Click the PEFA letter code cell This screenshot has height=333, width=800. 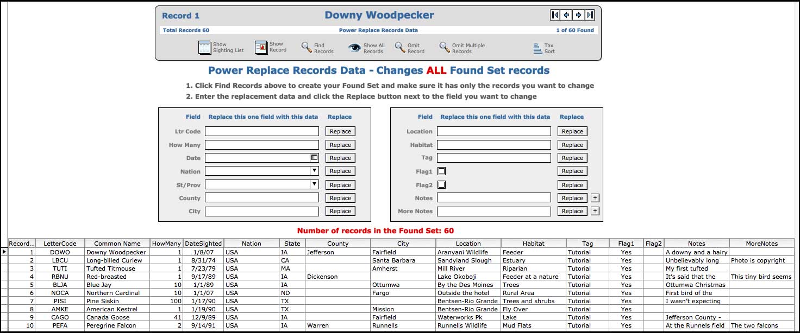click(60, 325)
